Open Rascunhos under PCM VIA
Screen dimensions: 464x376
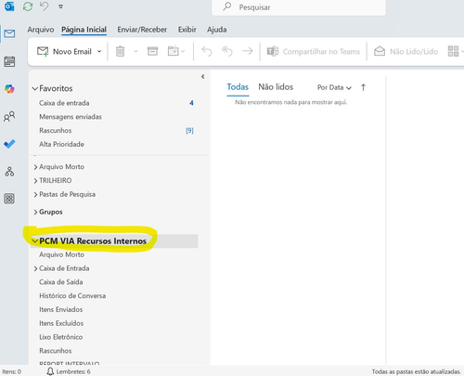(x=56, y=351)
